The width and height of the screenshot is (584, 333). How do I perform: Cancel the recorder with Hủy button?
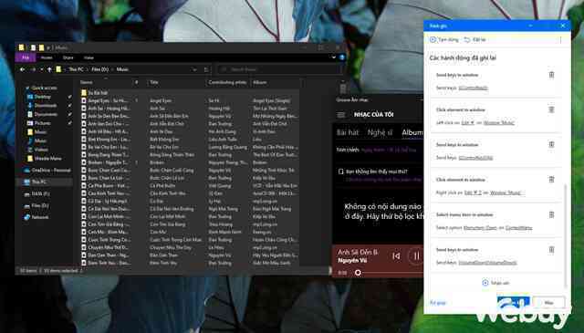(548, 303)
